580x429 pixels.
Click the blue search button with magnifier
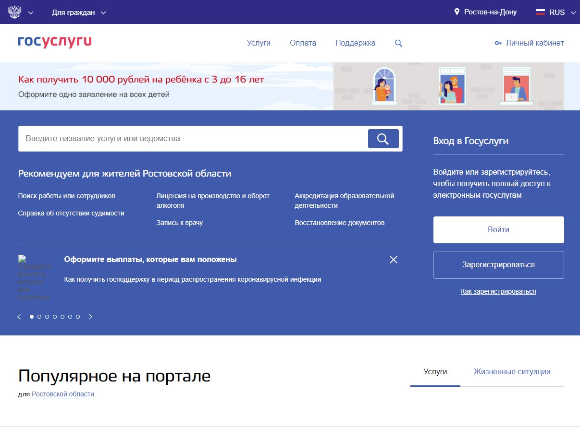tap(383, 139)
